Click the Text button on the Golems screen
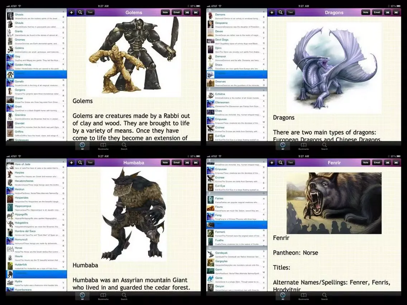Screen dimensions: 407x305 (x=90, y=12)
